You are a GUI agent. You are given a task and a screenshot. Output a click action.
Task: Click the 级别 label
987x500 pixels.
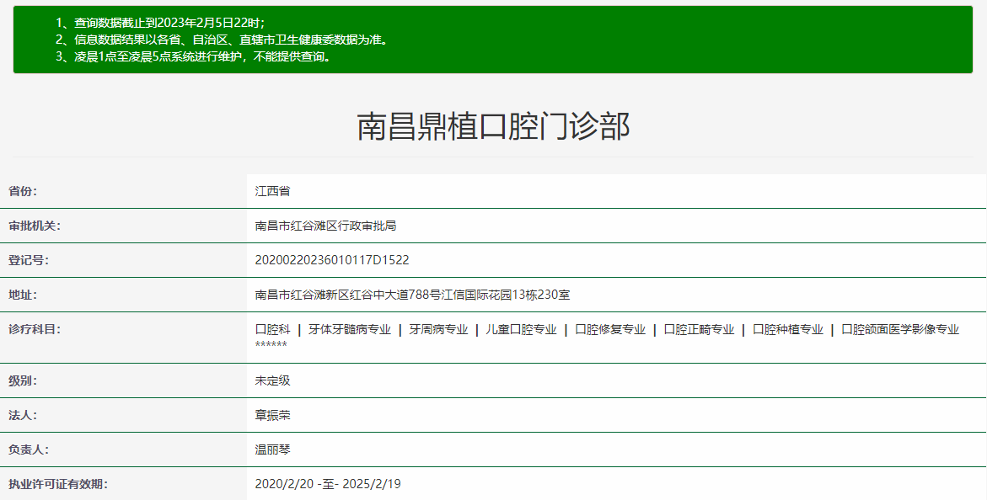[23, 381]
